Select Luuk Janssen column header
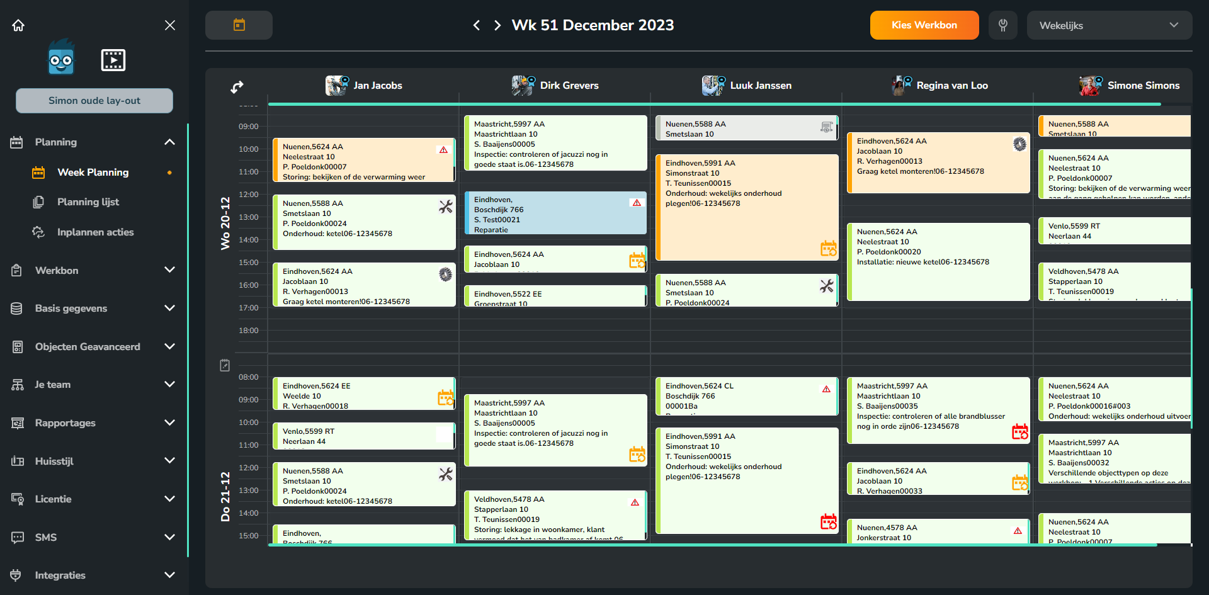This screenshot has height=595, width=1209. [x=747, y=86]
